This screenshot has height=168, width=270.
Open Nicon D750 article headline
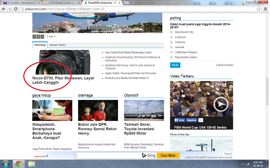63,80
